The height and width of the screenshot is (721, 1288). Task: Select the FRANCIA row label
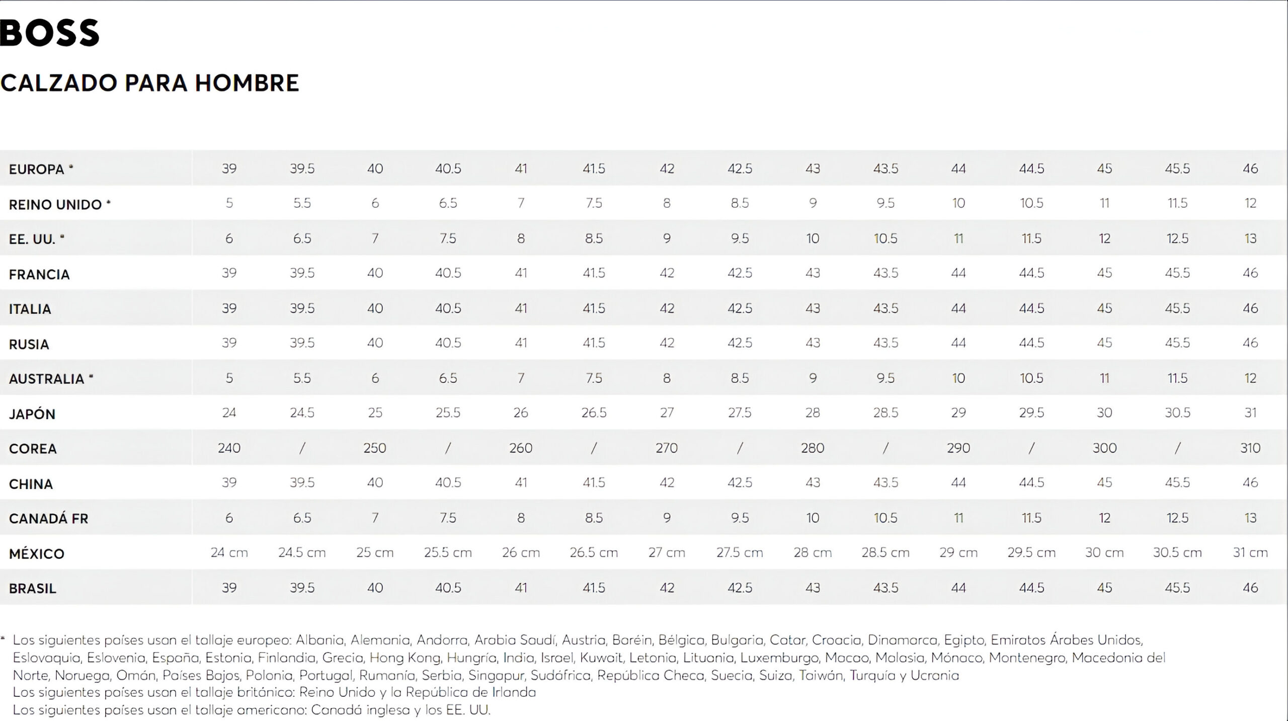click(x=39, y=274)
